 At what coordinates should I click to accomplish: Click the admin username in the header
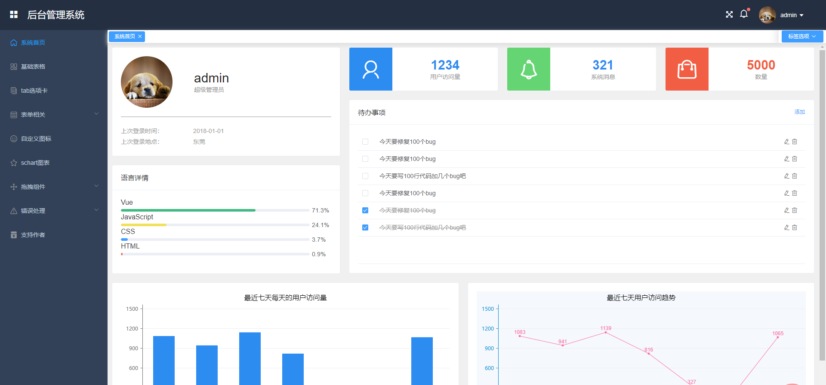pyautogui.click(x=789, y=15)
